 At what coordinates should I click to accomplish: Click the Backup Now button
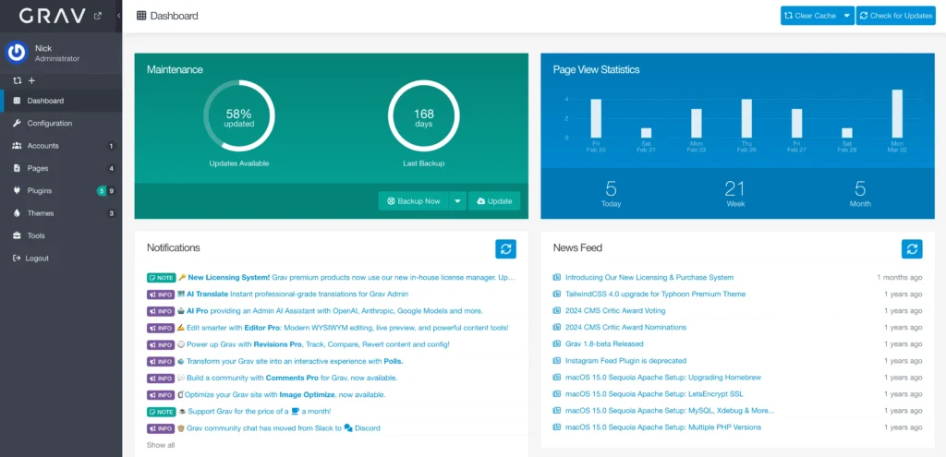[x=413, y=200]
